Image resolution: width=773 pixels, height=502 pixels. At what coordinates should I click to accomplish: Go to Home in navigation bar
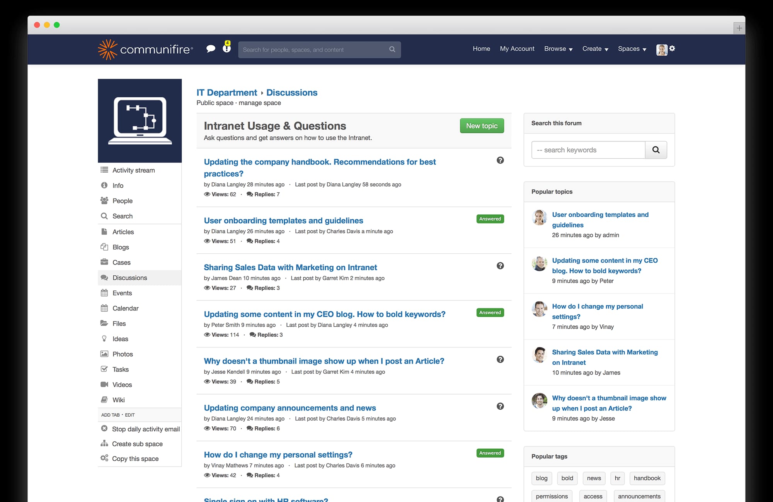[481, 49]
